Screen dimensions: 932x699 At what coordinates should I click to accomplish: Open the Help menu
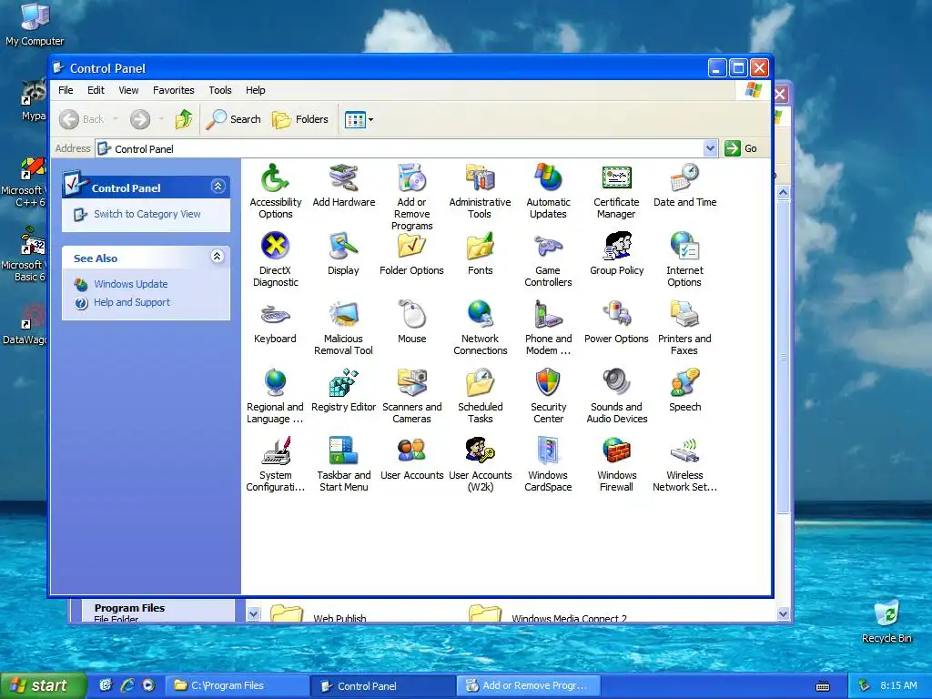[256, 90]
